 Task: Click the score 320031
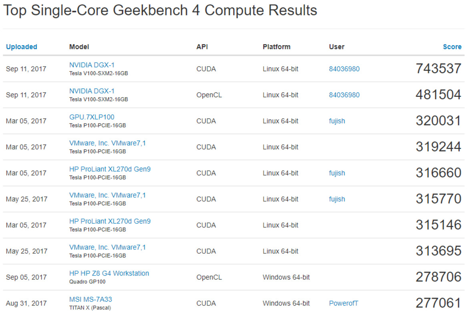[438, 121]
